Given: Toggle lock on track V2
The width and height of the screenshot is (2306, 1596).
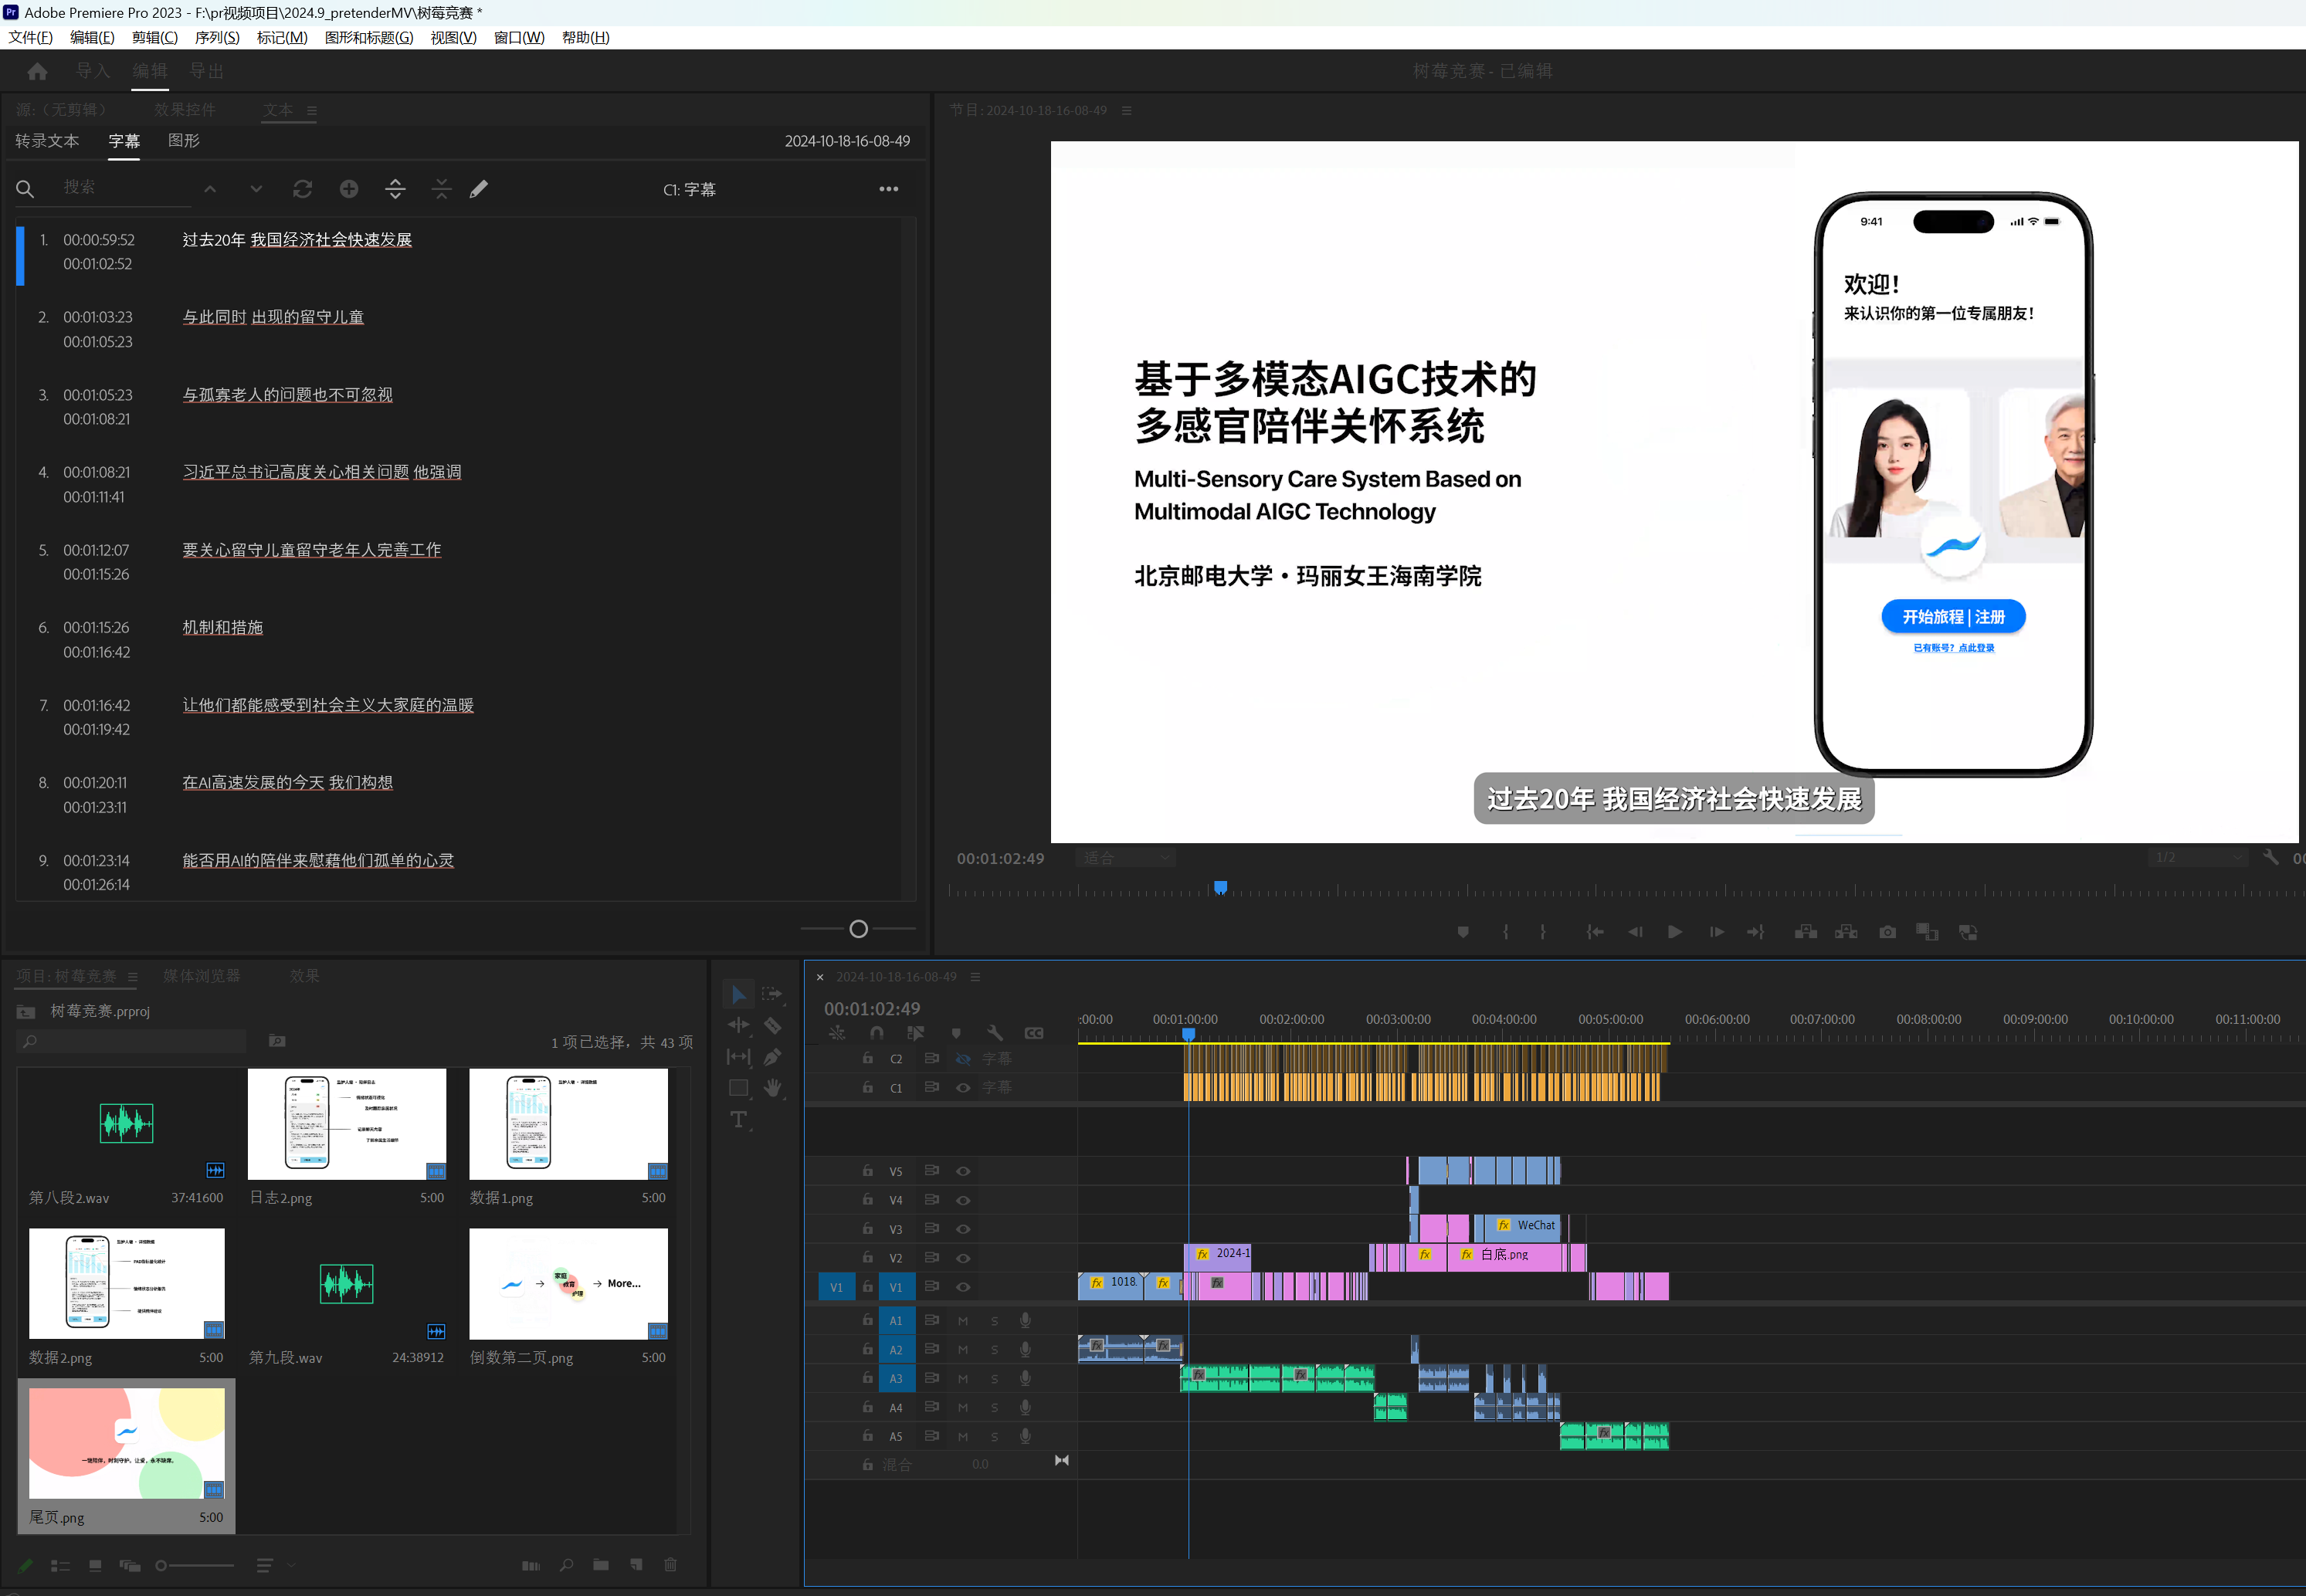Looking at the screenshot, I should [x=867, y=1258].
